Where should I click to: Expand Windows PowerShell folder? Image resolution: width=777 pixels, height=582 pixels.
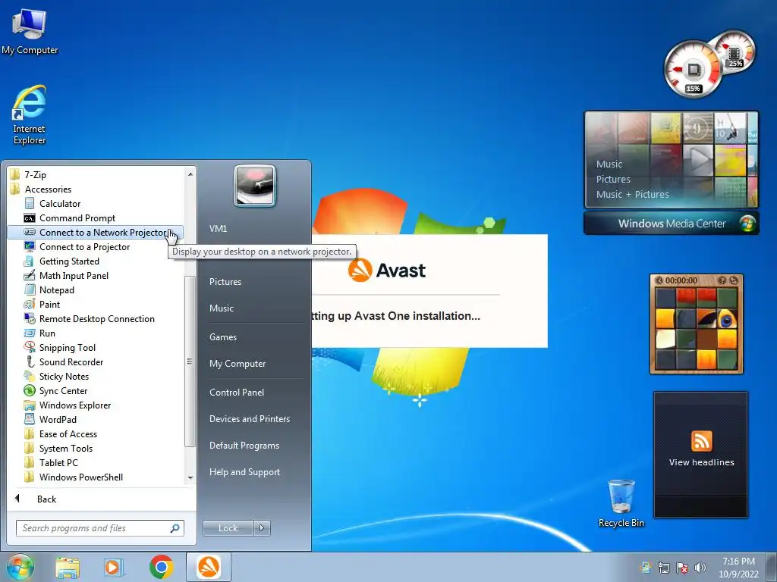[x=80, y=477]
